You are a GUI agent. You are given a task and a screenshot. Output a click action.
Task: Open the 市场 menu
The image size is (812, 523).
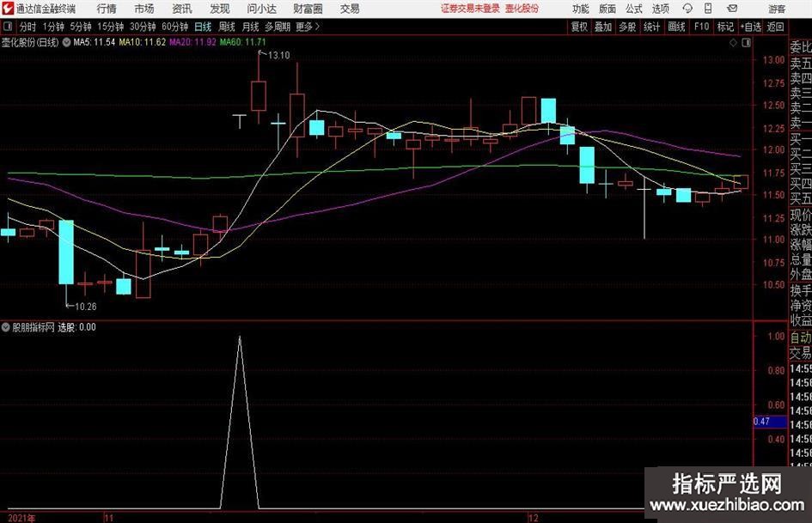point(144,9)
